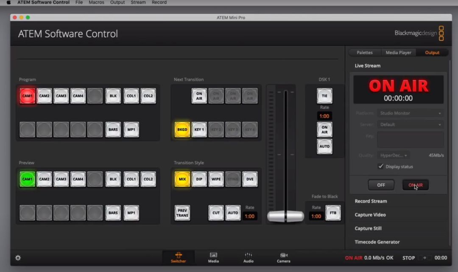Choose the DVE transition style
458x272 pixels.
coord(250,179)
